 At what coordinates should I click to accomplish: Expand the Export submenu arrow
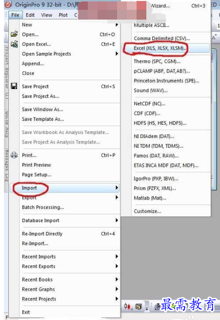tap(117, 197)
